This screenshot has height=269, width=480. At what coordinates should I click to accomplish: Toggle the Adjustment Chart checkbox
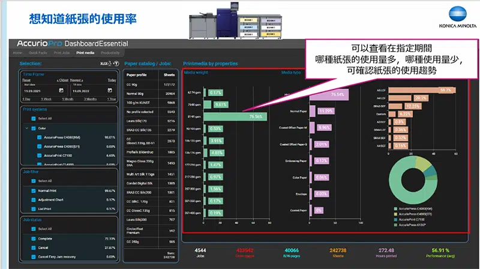tap(34, 200)
